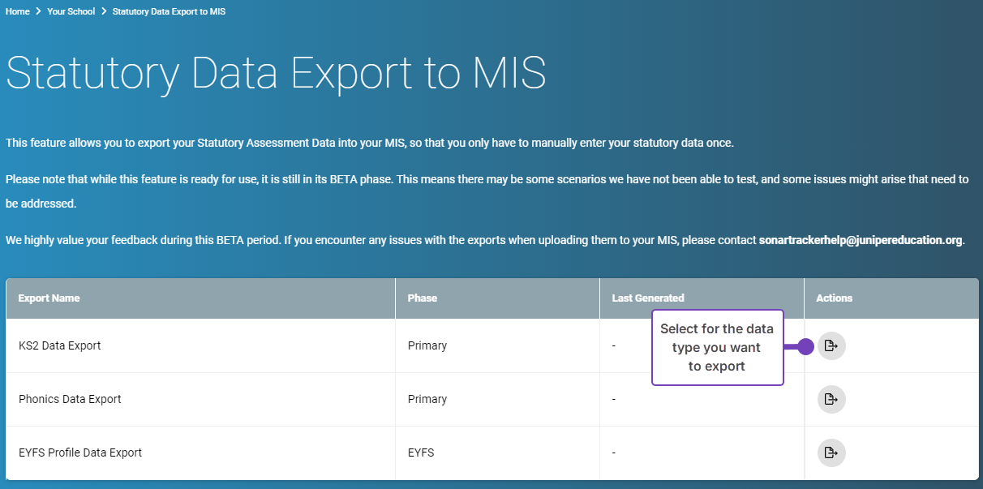Click the Actions column header
Image resolution: width=983 pixels, height=489 pixels.
(x=834, y=298)
